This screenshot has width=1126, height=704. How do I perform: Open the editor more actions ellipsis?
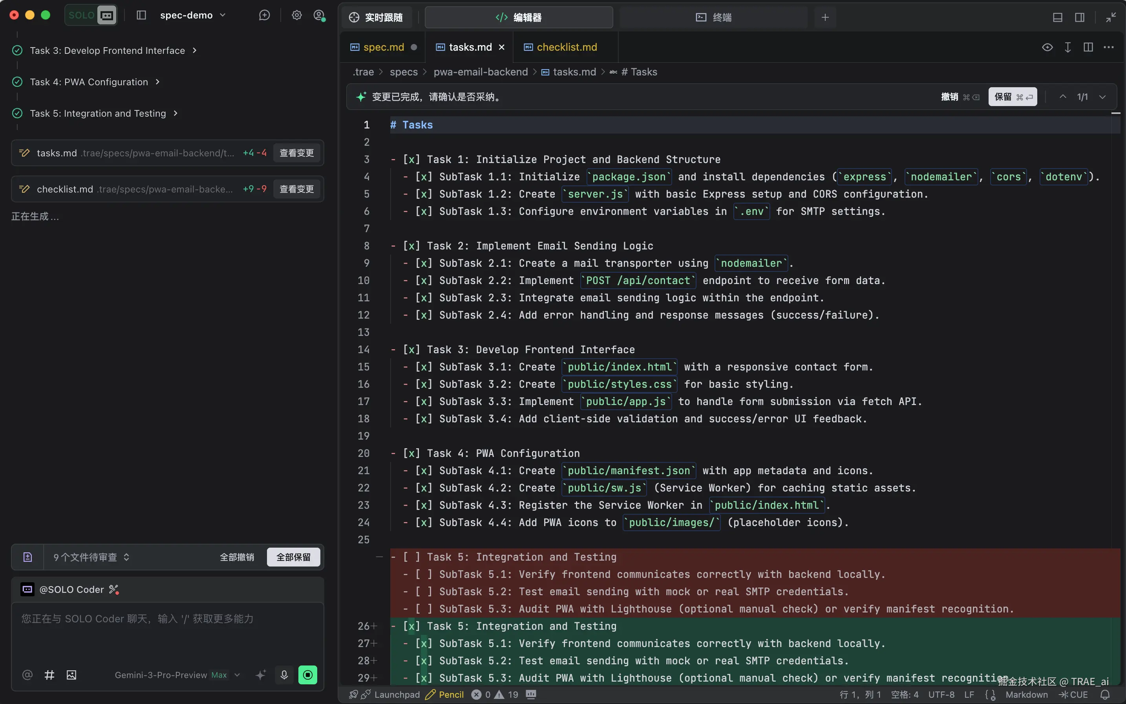click(x=1109, y=47)
